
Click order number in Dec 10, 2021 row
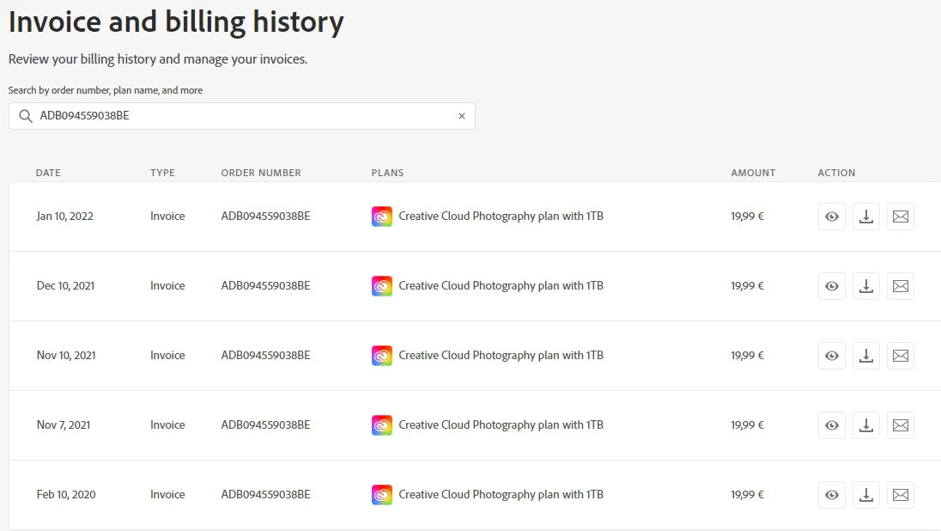pyautogui.click(x=266, y=286)
